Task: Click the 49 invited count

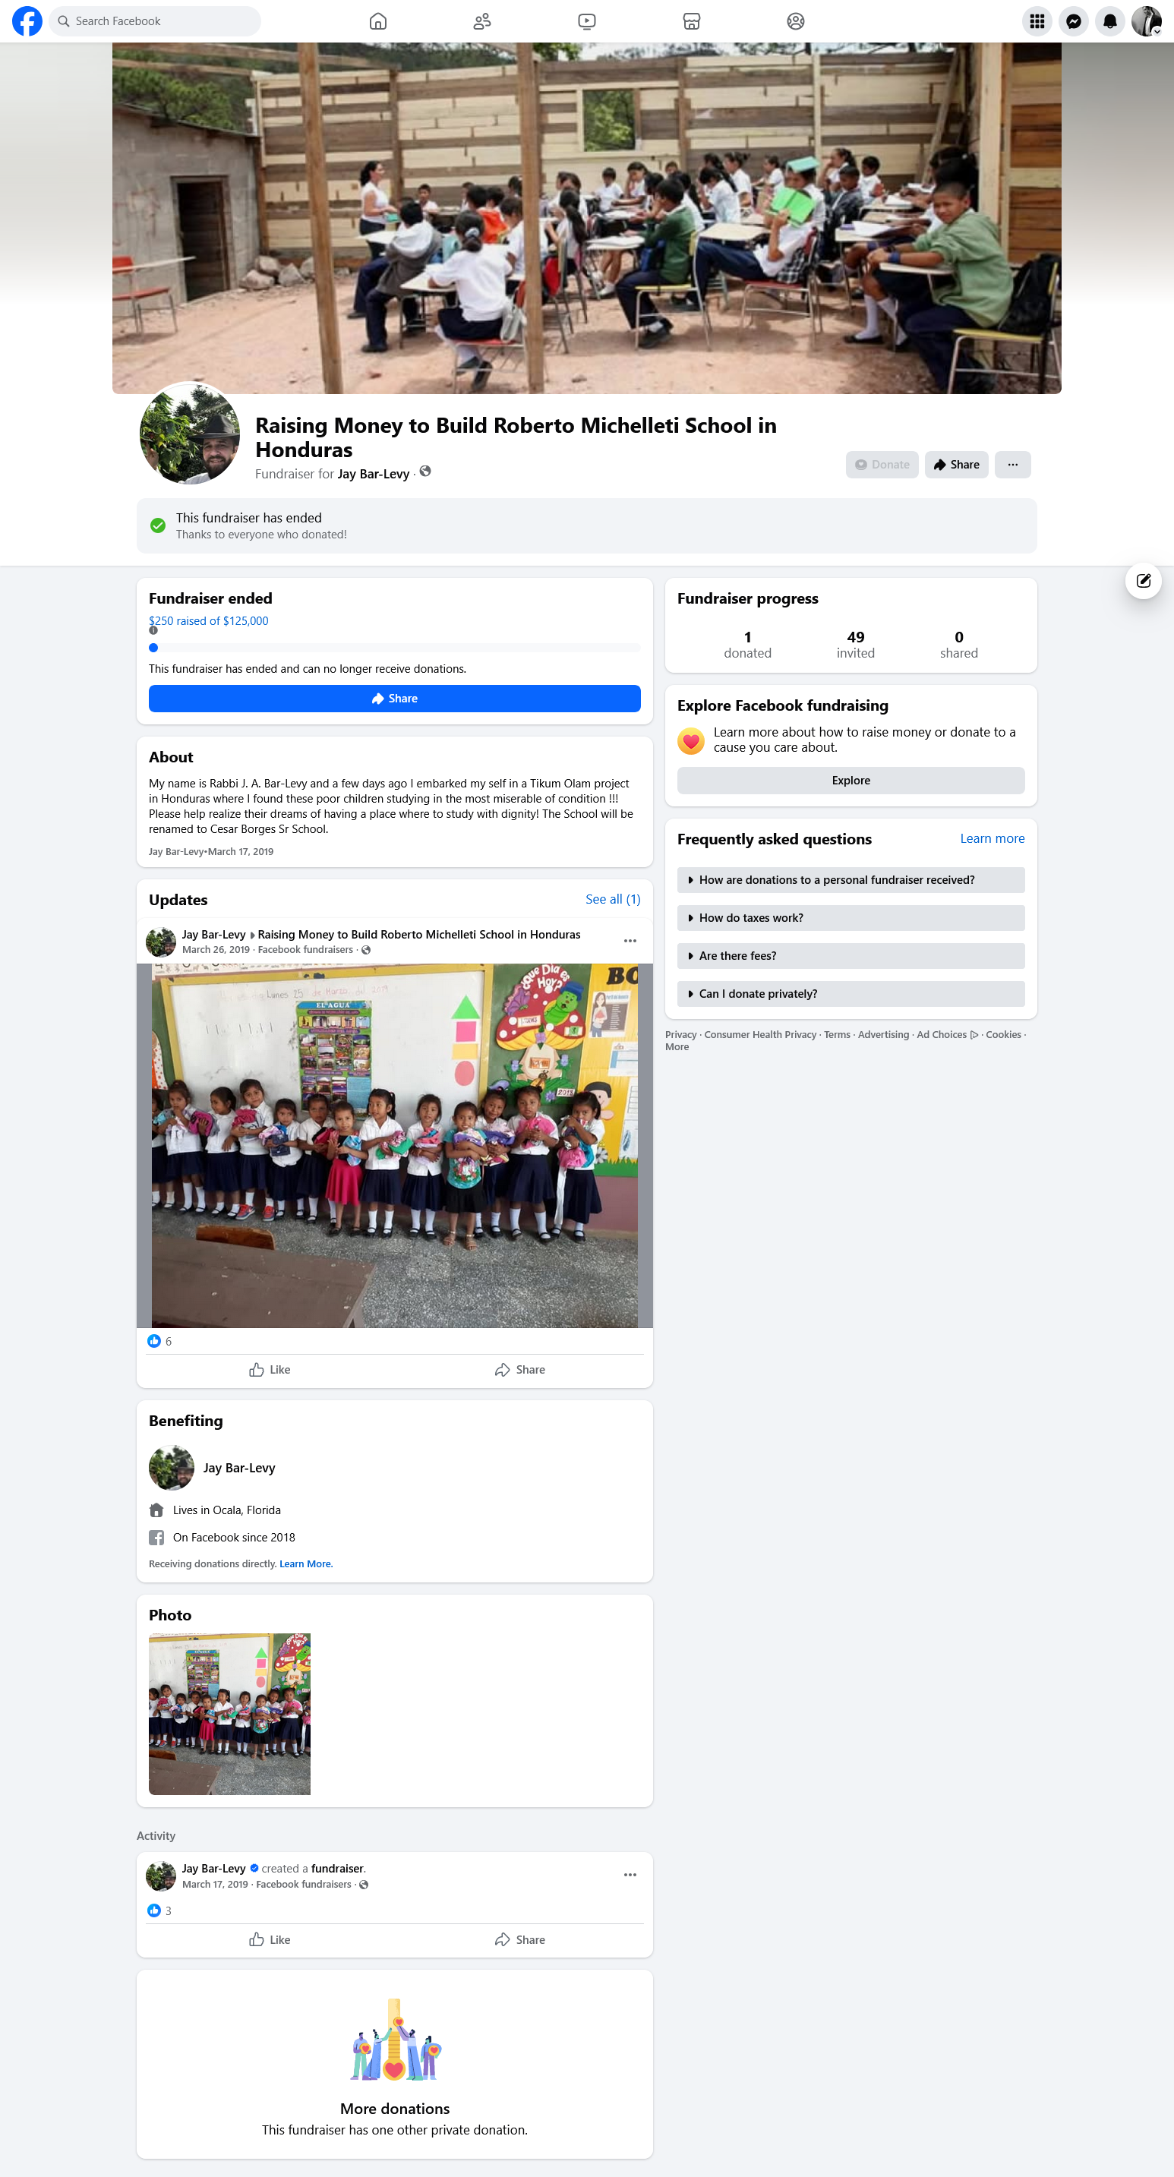Action: tap(855, 645)
